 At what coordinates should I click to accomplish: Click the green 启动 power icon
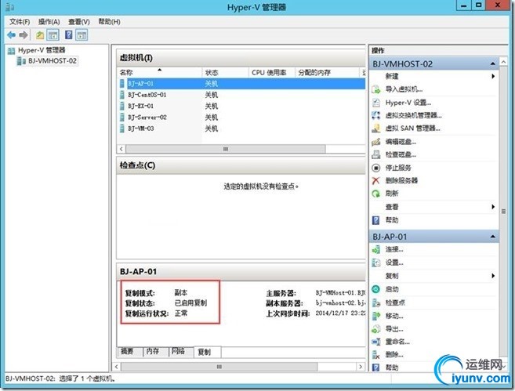pos(376,289)
